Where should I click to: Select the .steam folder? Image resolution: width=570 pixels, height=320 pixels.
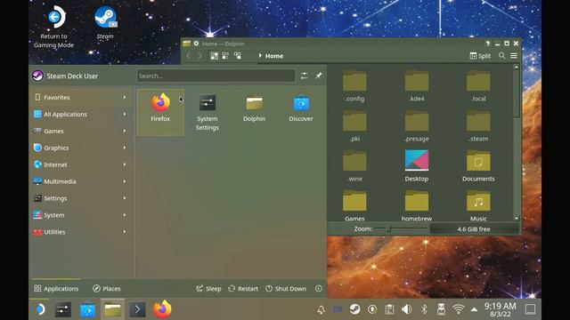coord(478,126)
